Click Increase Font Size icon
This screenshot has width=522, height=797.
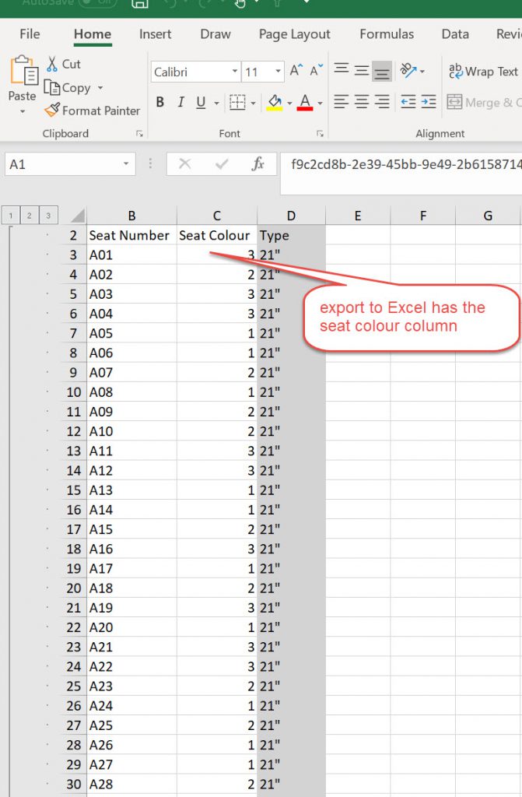(x=296, y=72)
